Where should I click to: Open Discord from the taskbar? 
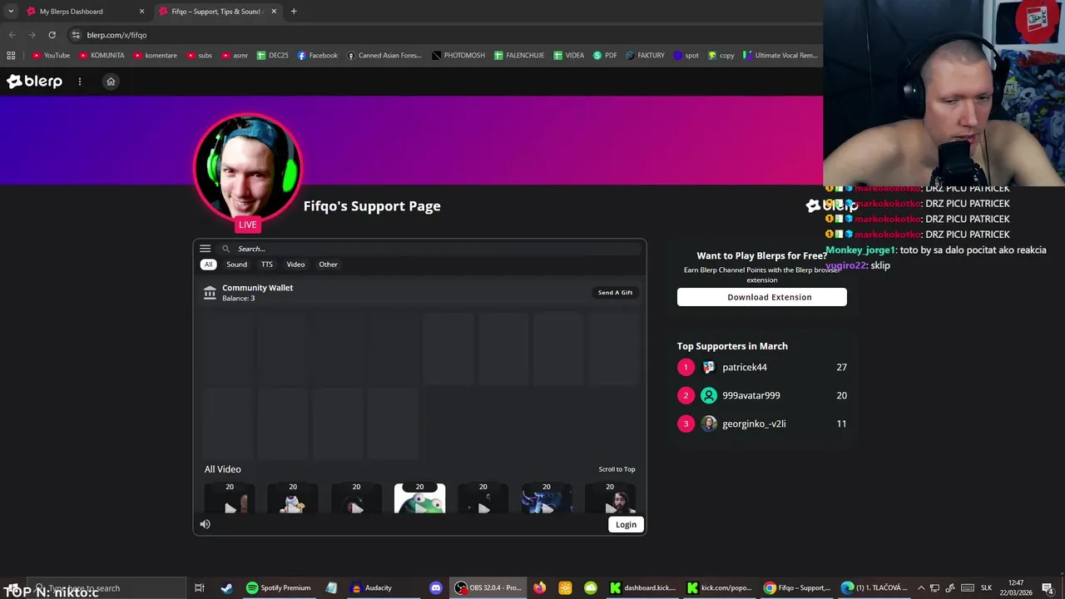pos(435,588)
